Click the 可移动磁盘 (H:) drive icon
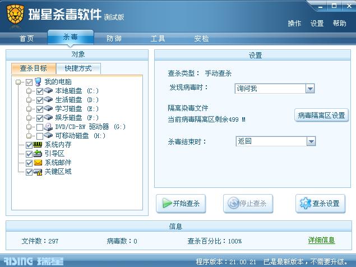 click(48, 135)
